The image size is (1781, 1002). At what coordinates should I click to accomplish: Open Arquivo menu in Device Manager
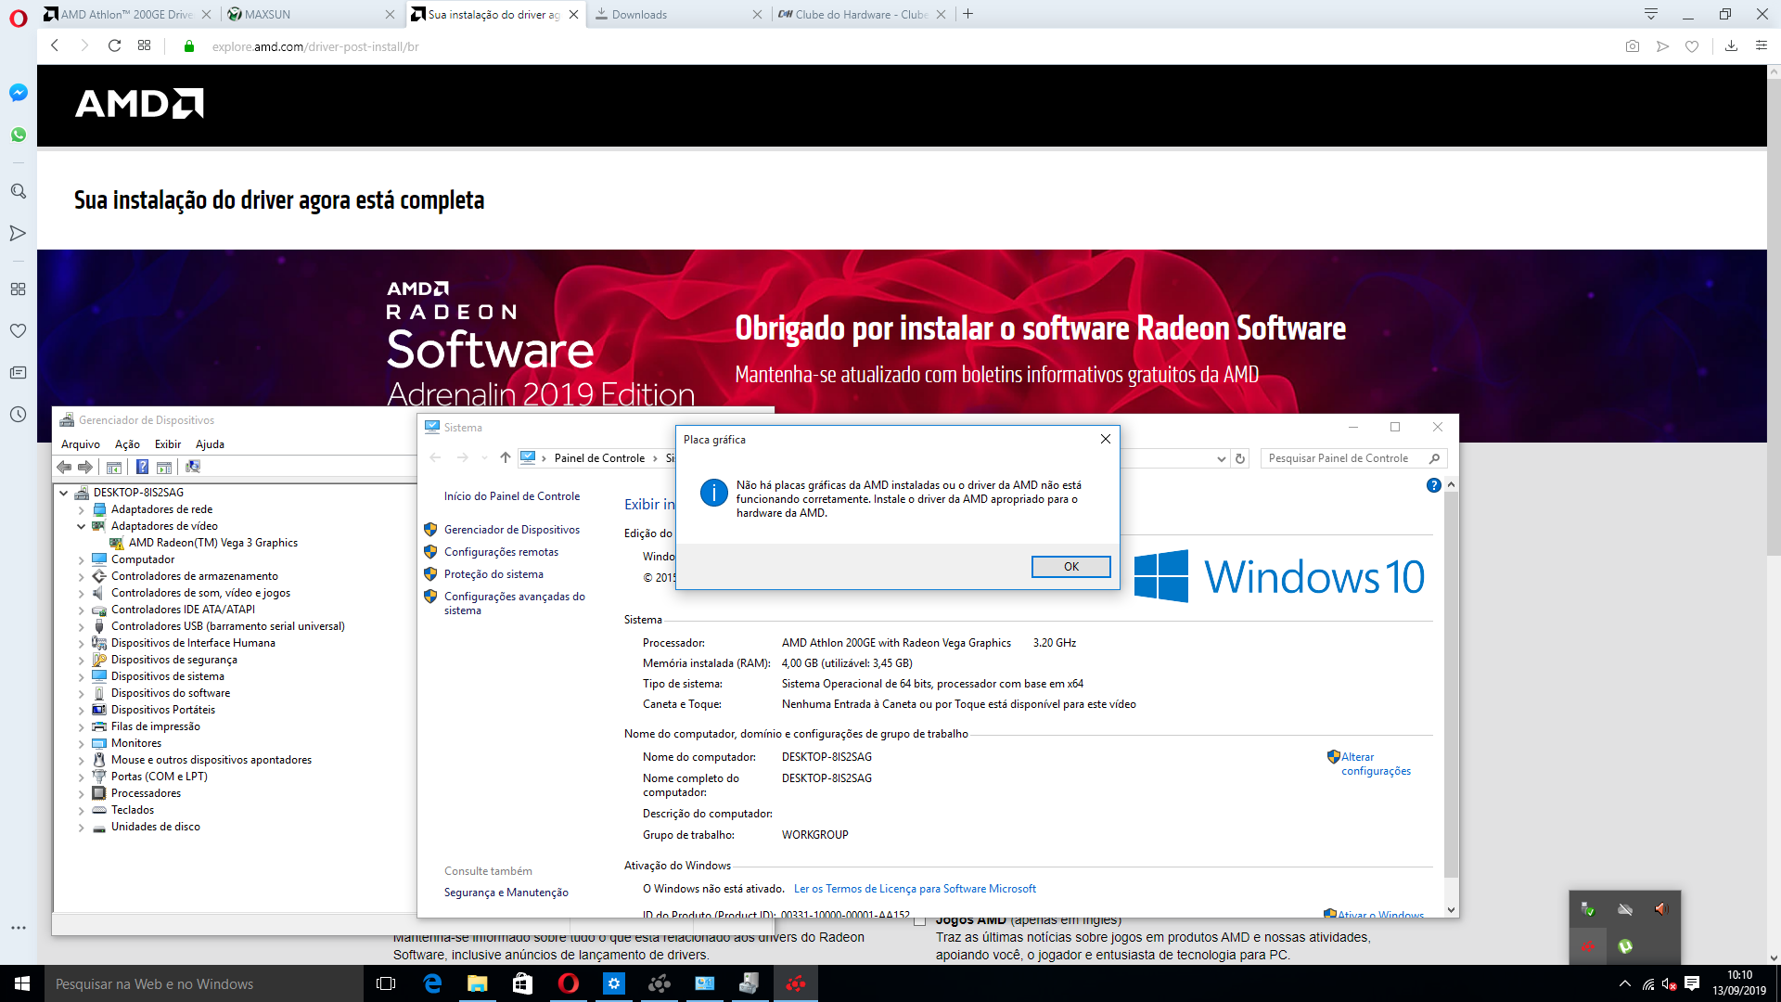[x=81, y=444]
